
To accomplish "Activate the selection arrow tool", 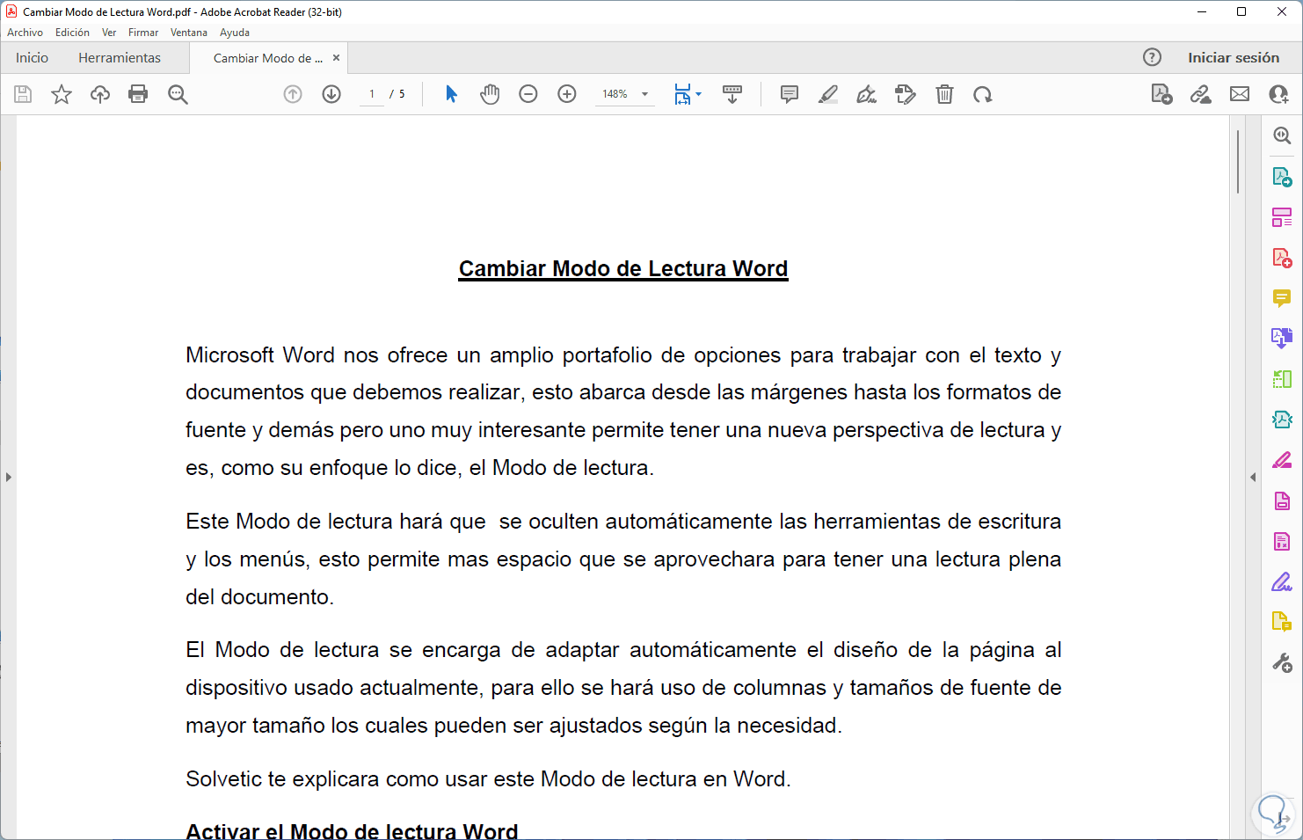I will click(451, 94).
